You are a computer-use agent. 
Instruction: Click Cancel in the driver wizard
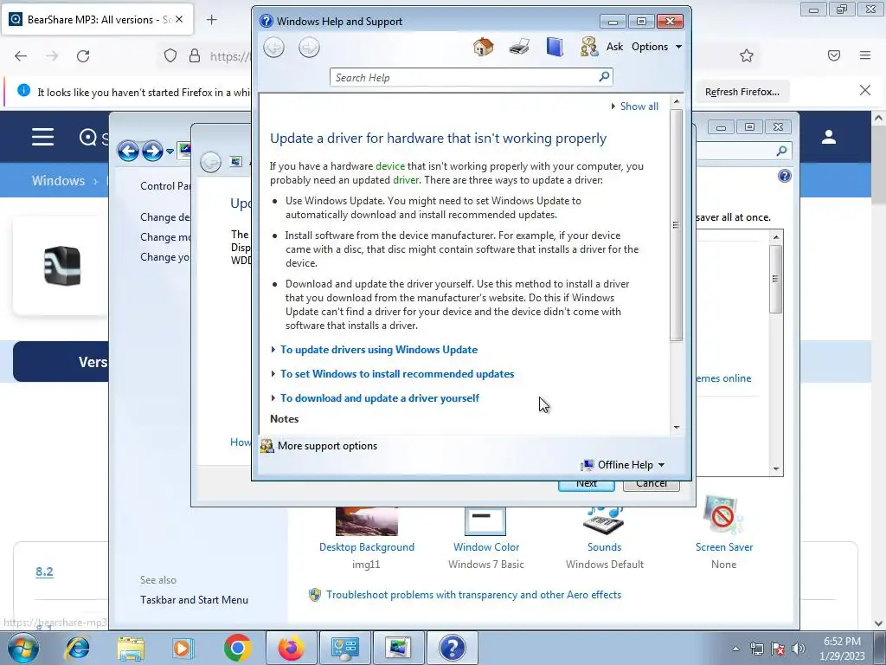click(651, 483)
